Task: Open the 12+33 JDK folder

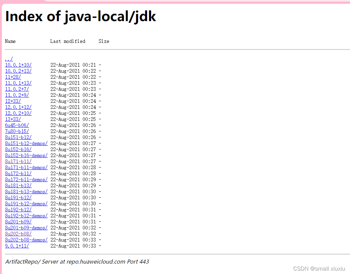Action: click(x=13, y=101)
